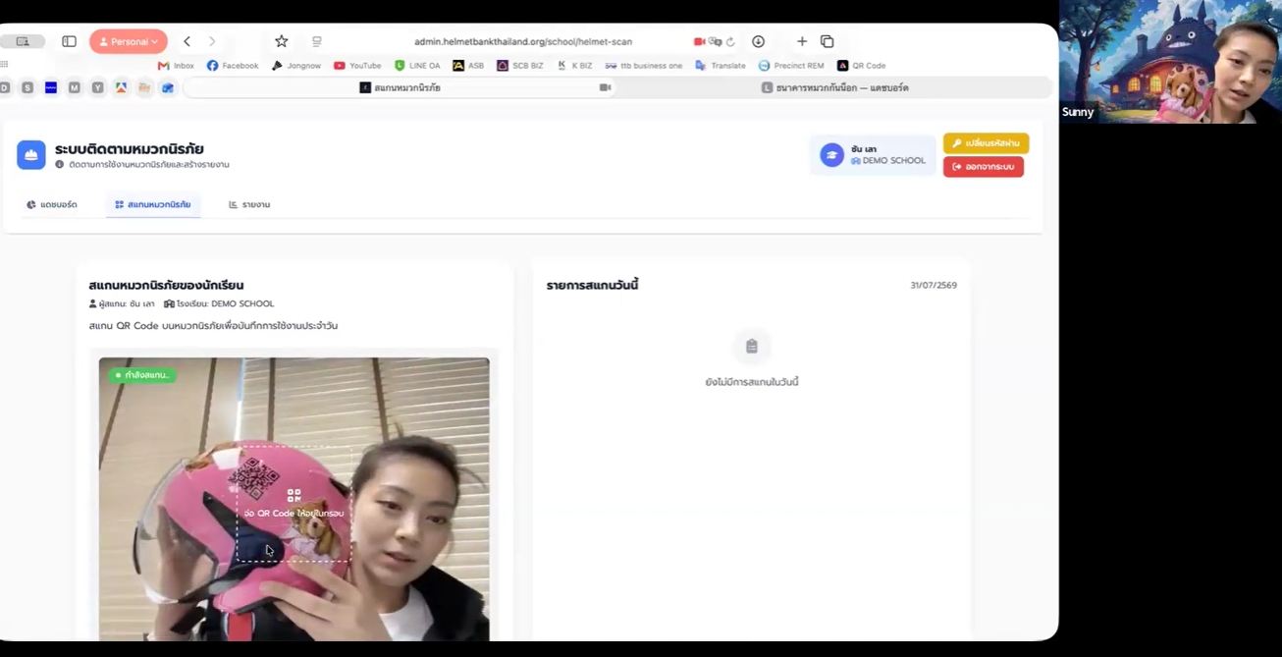Open K BIZ bookmark

click(x=575, y=66)
